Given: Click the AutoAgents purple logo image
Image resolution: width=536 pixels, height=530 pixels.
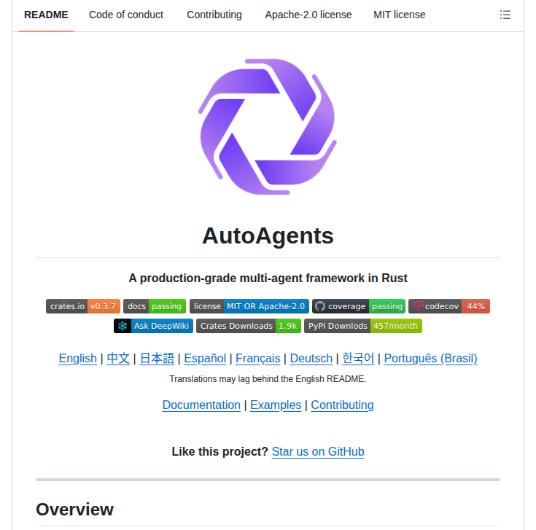Looking at the screenshot, I should (x=268, y=127).
